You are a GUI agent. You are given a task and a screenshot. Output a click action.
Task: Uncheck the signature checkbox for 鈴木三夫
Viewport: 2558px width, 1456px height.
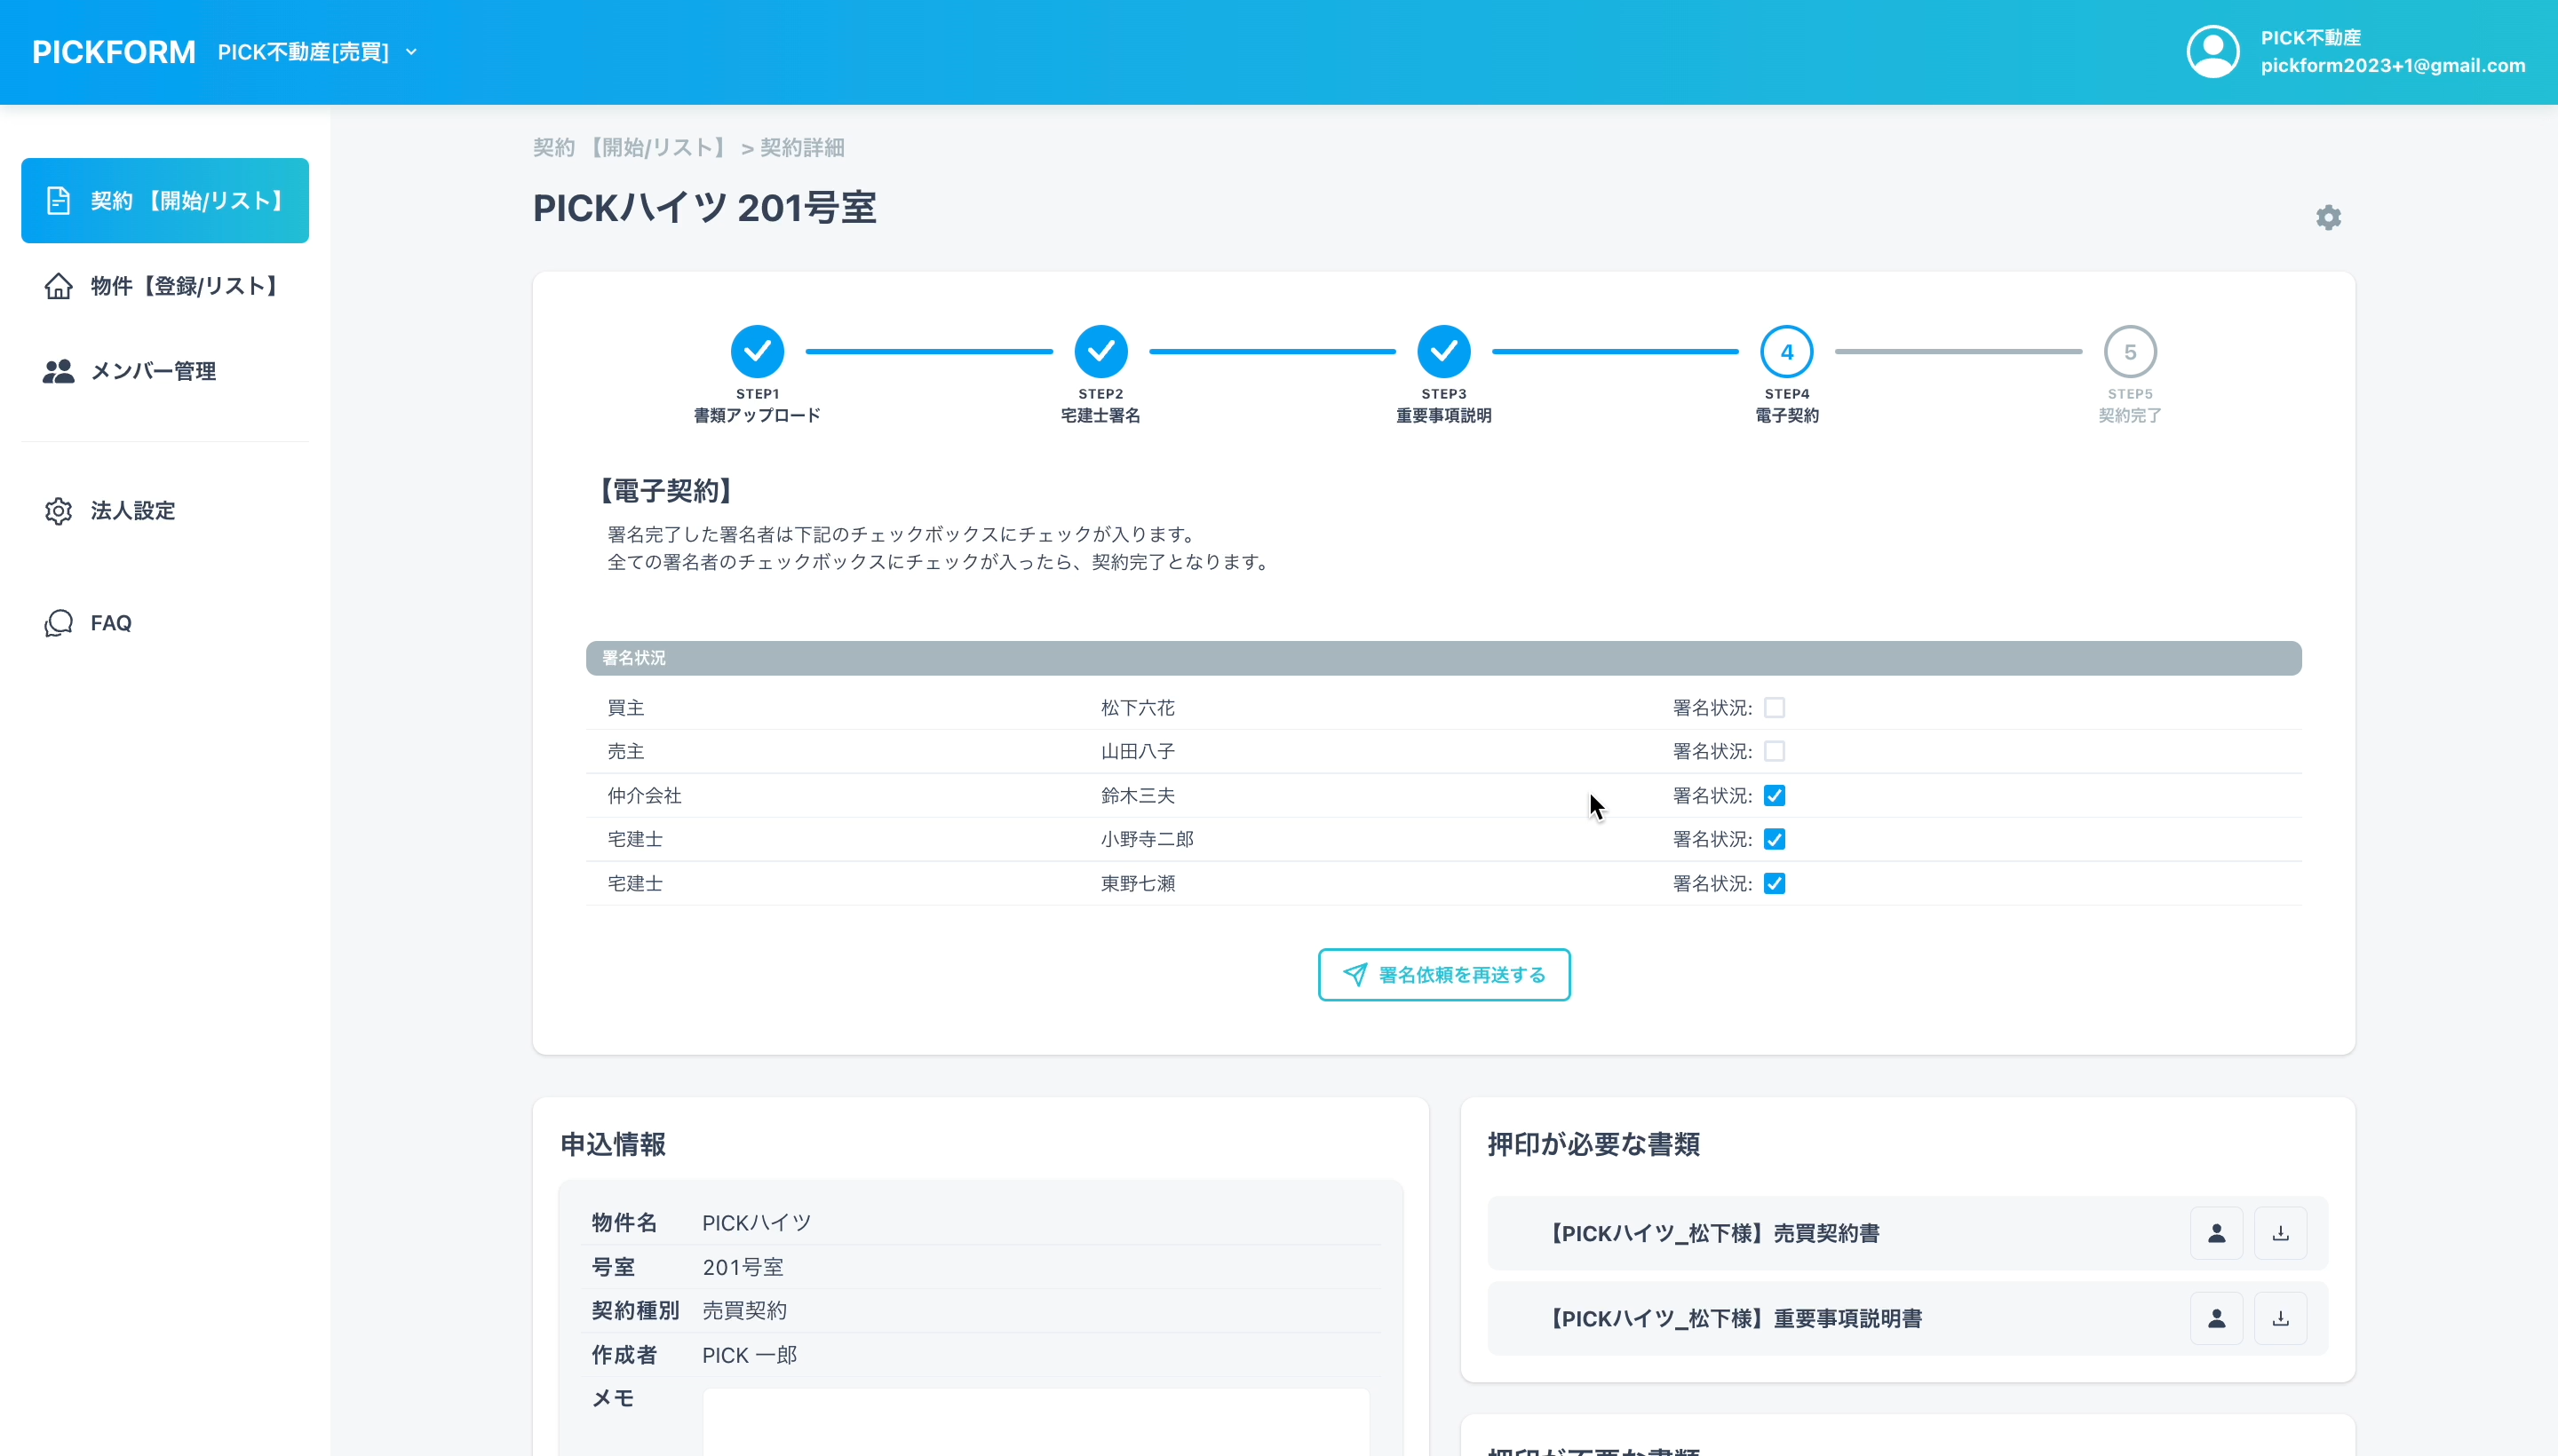pos(1774,796)
